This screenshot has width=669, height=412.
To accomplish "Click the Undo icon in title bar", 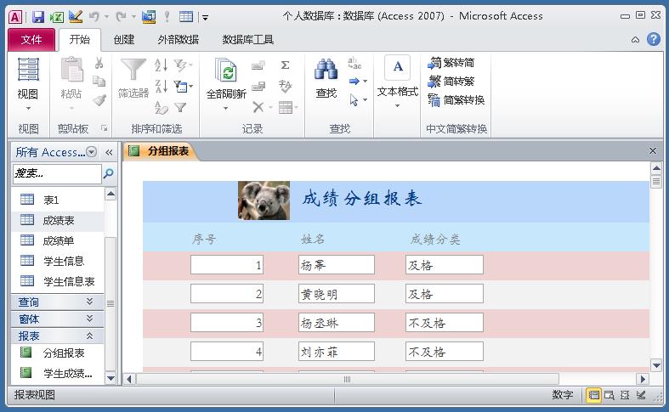I will 94,17.
